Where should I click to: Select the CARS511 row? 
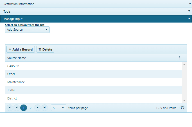click(x=94, y=66)
